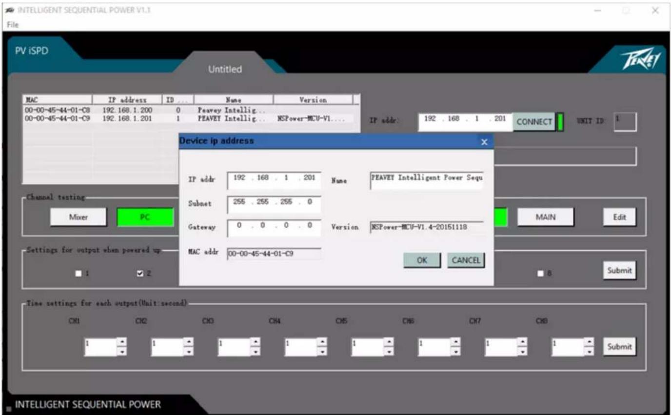The height and width of the screenshot is (415, 671).
Task: Toggle the green PC channel button
Action: (x=145, y=217)
